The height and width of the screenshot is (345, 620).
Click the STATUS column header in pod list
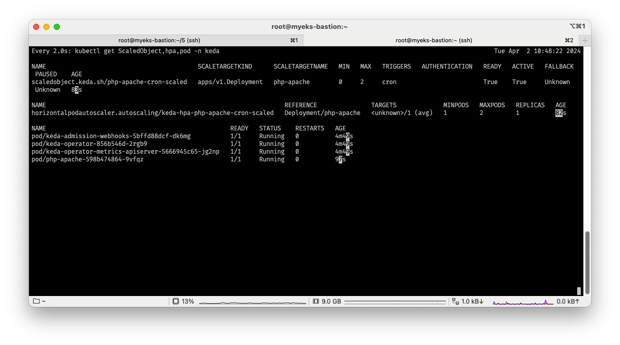[x=270, y=128]
